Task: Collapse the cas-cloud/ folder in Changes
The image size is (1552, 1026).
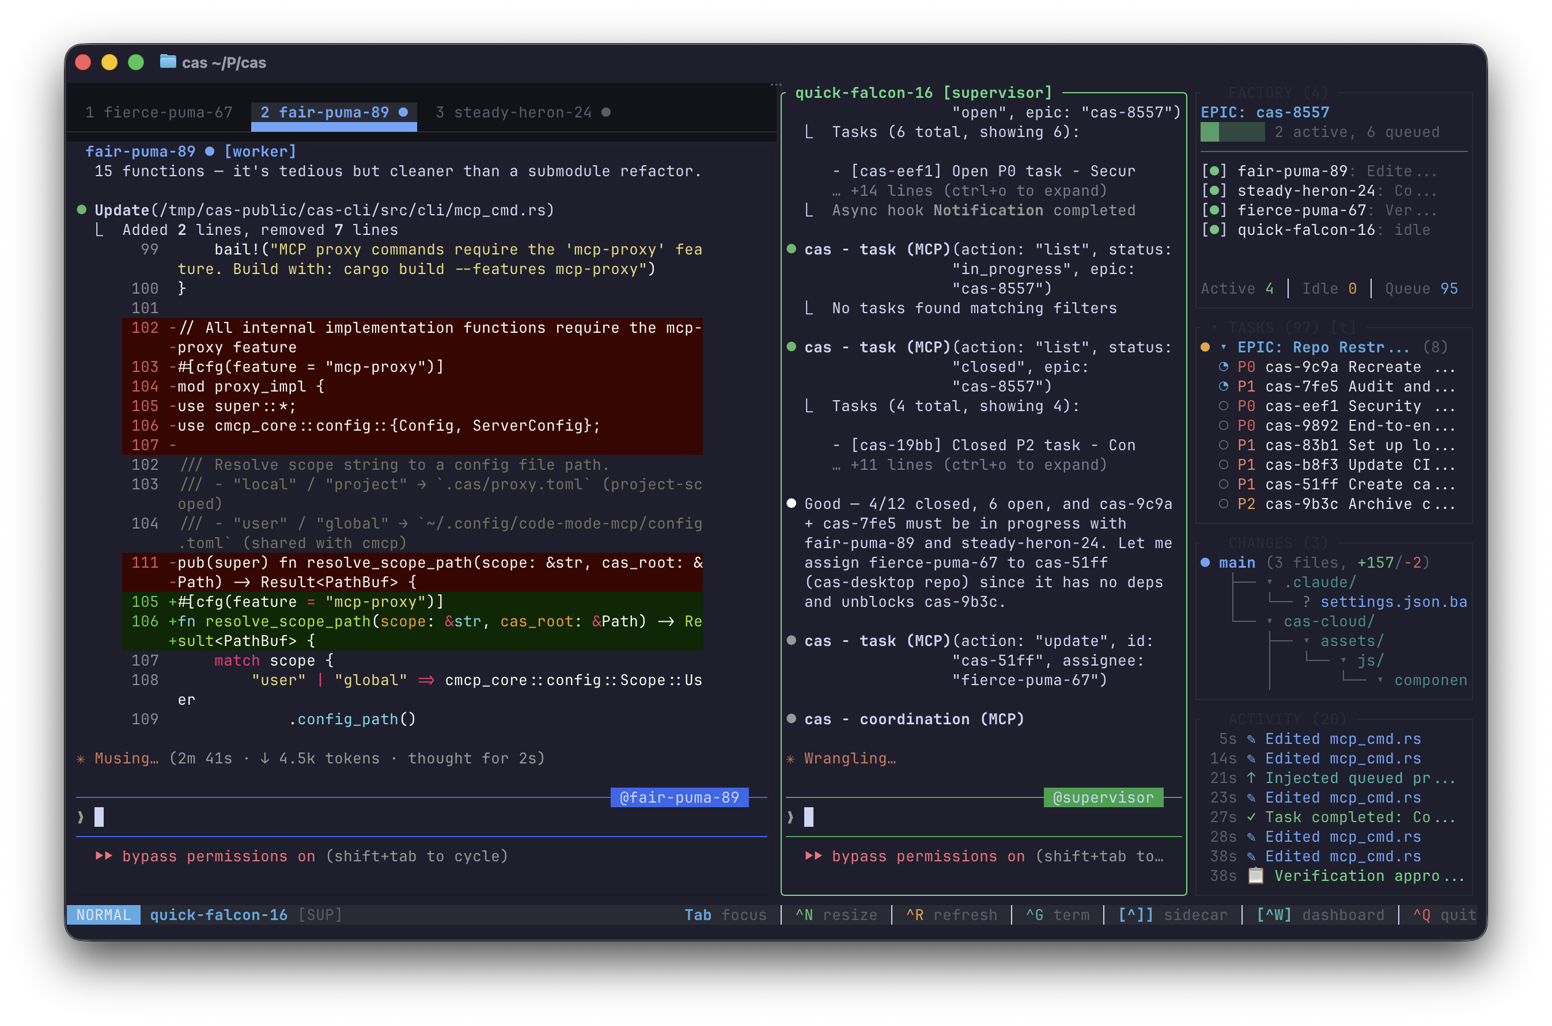Action: click(x=1270, y=622)
